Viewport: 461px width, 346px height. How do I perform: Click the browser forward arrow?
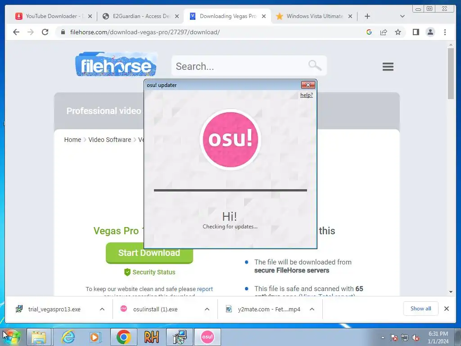(x=31, y=32)
